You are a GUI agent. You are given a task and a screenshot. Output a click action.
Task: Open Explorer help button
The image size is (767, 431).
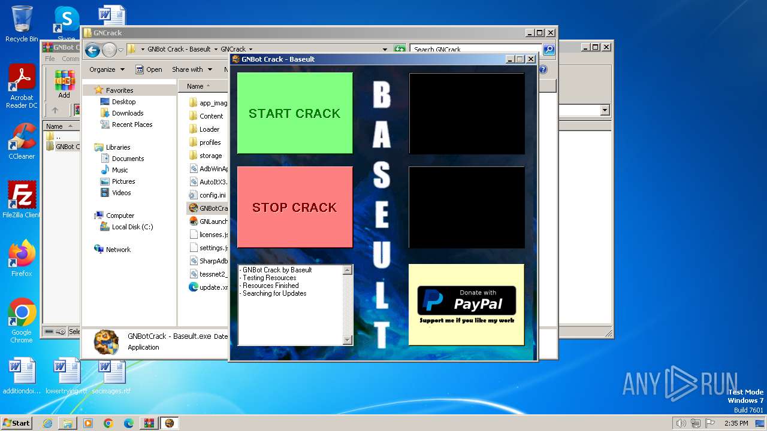(543, 69)
